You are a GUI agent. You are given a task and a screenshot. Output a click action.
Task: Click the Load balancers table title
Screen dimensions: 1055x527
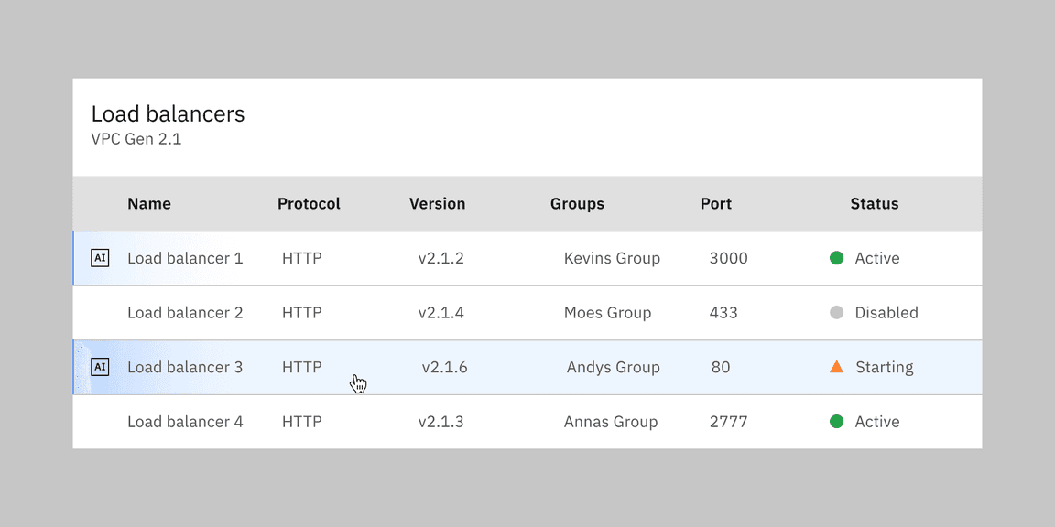[x=168, y=114]
